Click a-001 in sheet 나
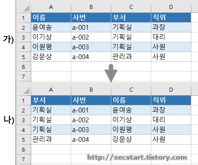 [91, 110]
